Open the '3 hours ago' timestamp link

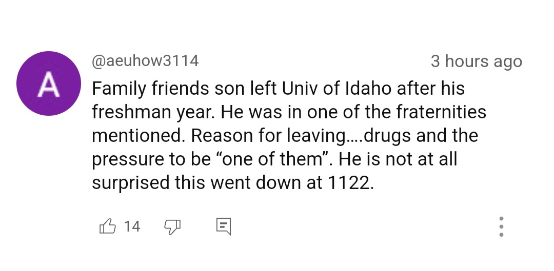point(476,61)
